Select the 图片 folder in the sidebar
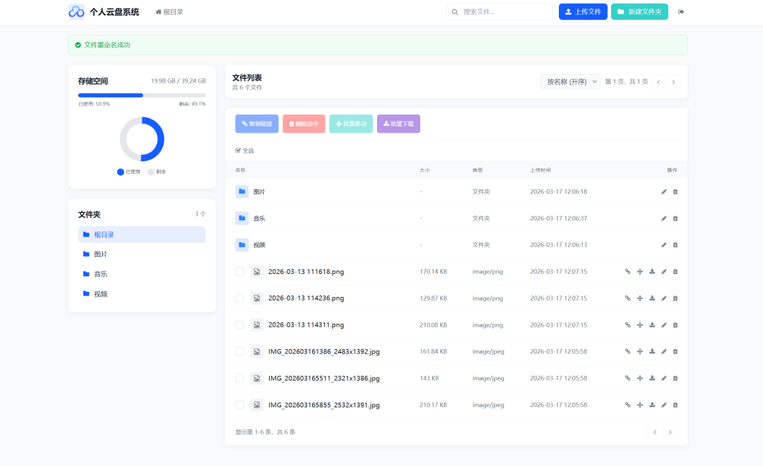This screenshot has width=763, height=466. pyautogui.click(x=101, y=254)
